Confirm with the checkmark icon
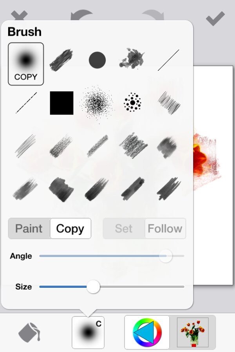The image size is (235, 352). (215, 18)
